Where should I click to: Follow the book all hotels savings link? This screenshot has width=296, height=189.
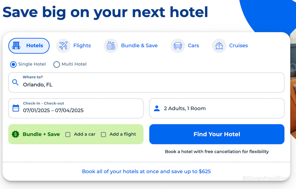click(x=146, y=171)
